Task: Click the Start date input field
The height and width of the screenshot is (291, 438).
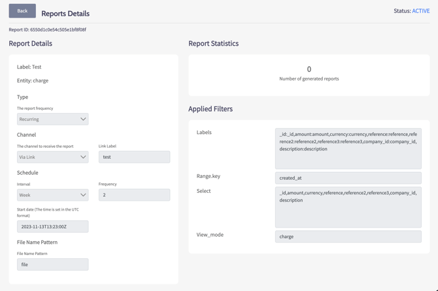Action: [x=52, y=226]
